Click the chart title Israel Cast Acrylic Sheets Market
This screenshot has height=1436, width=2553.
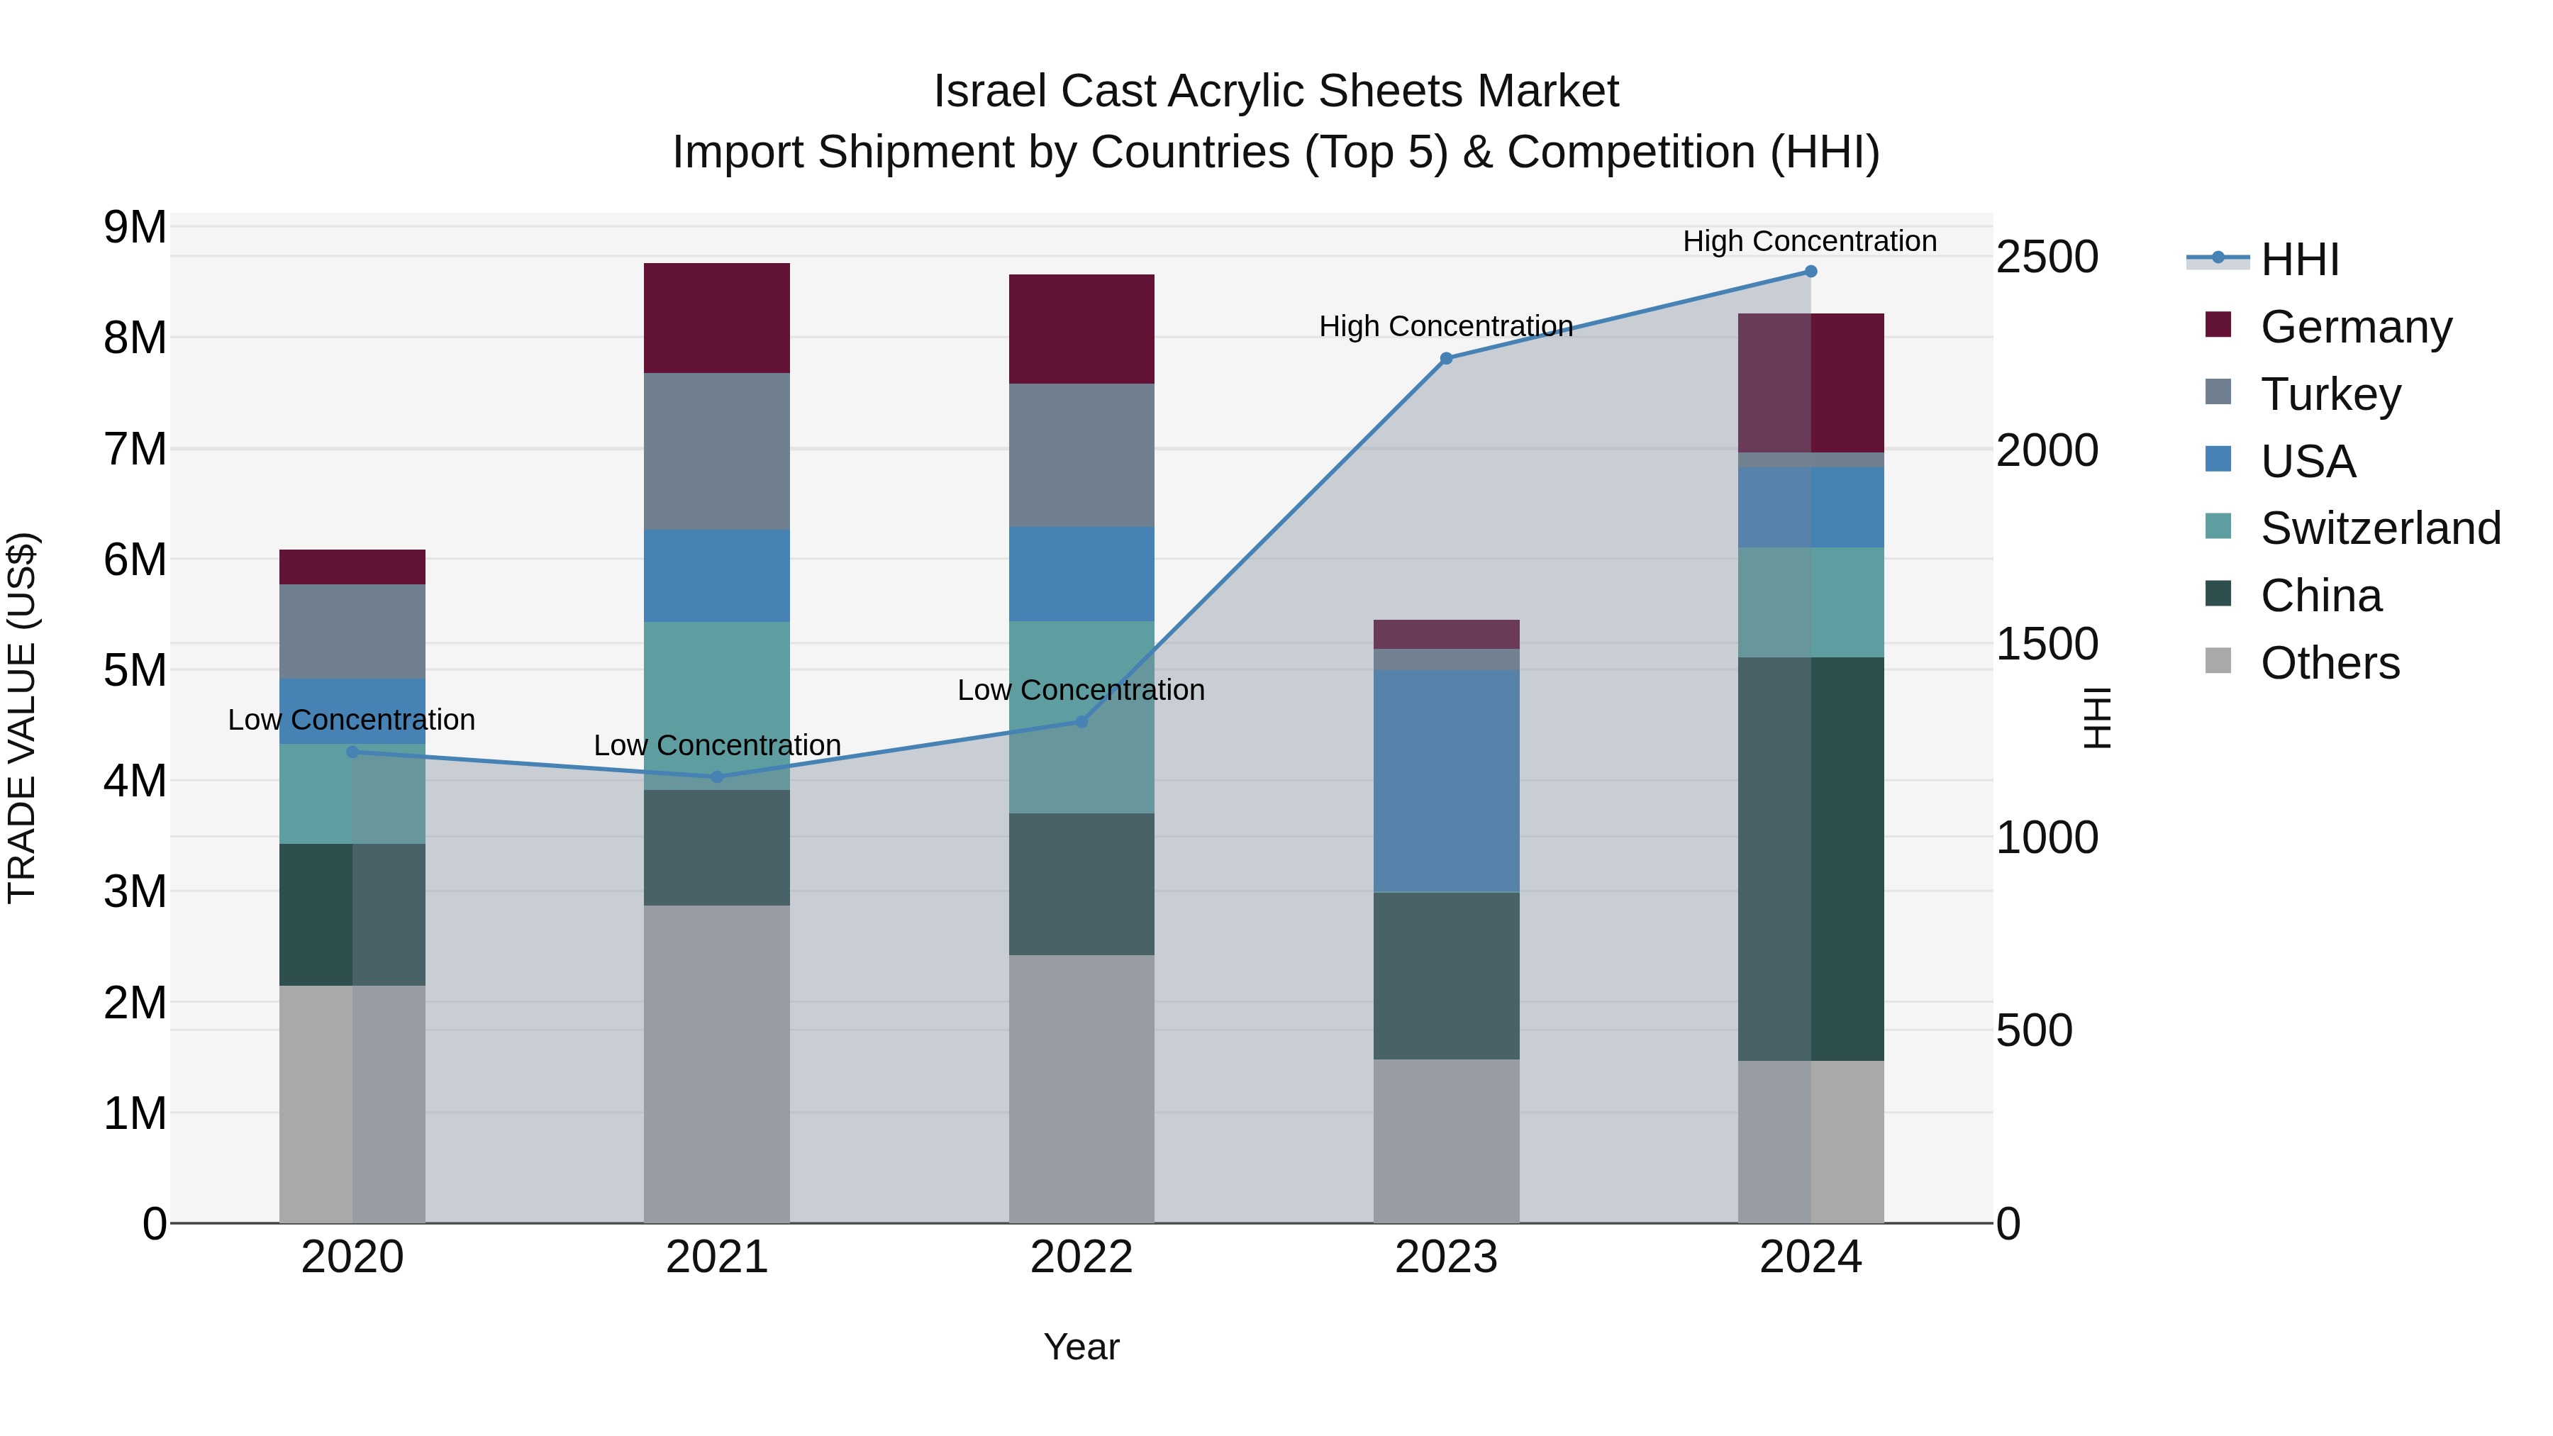click(1276, 91)
